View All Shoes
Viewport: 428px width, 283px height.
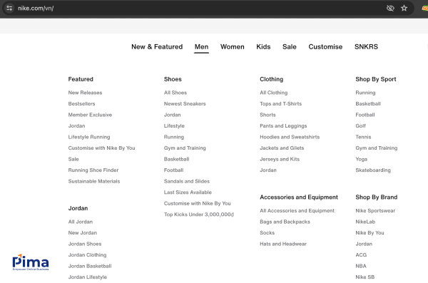tap(175, 93)
